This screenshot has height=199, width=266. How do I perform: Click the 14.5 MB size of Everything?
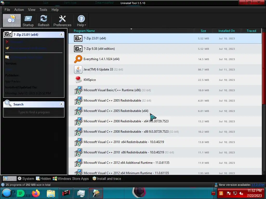coord(203,59)
